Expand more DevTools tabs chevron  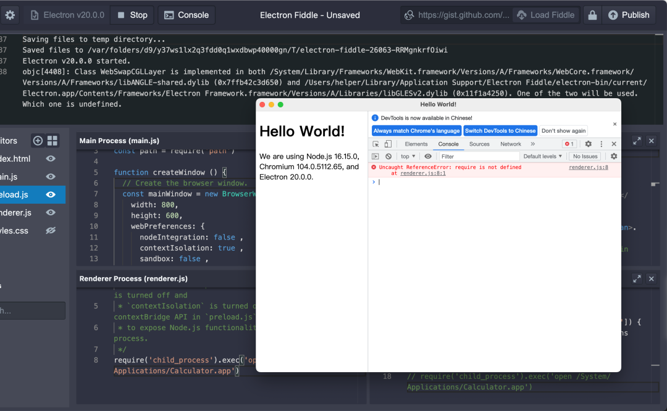click(x=532, y=144)
